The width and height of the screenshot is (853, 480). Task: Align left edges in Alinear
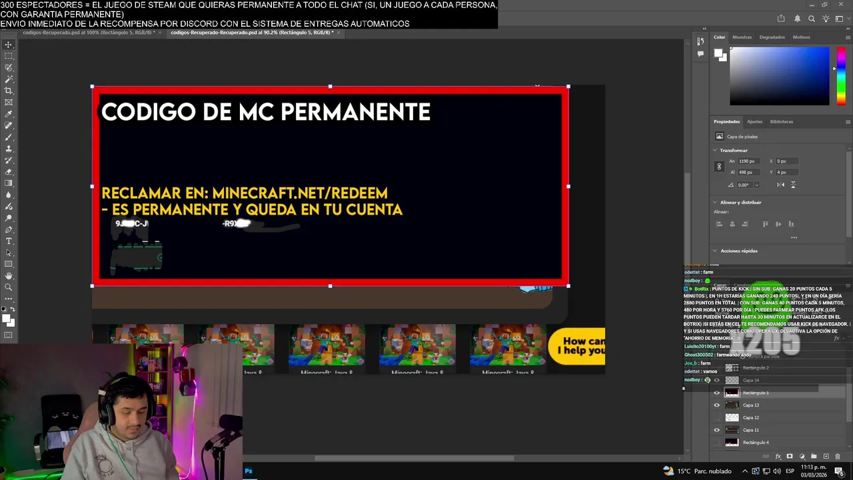pos(719,224)
